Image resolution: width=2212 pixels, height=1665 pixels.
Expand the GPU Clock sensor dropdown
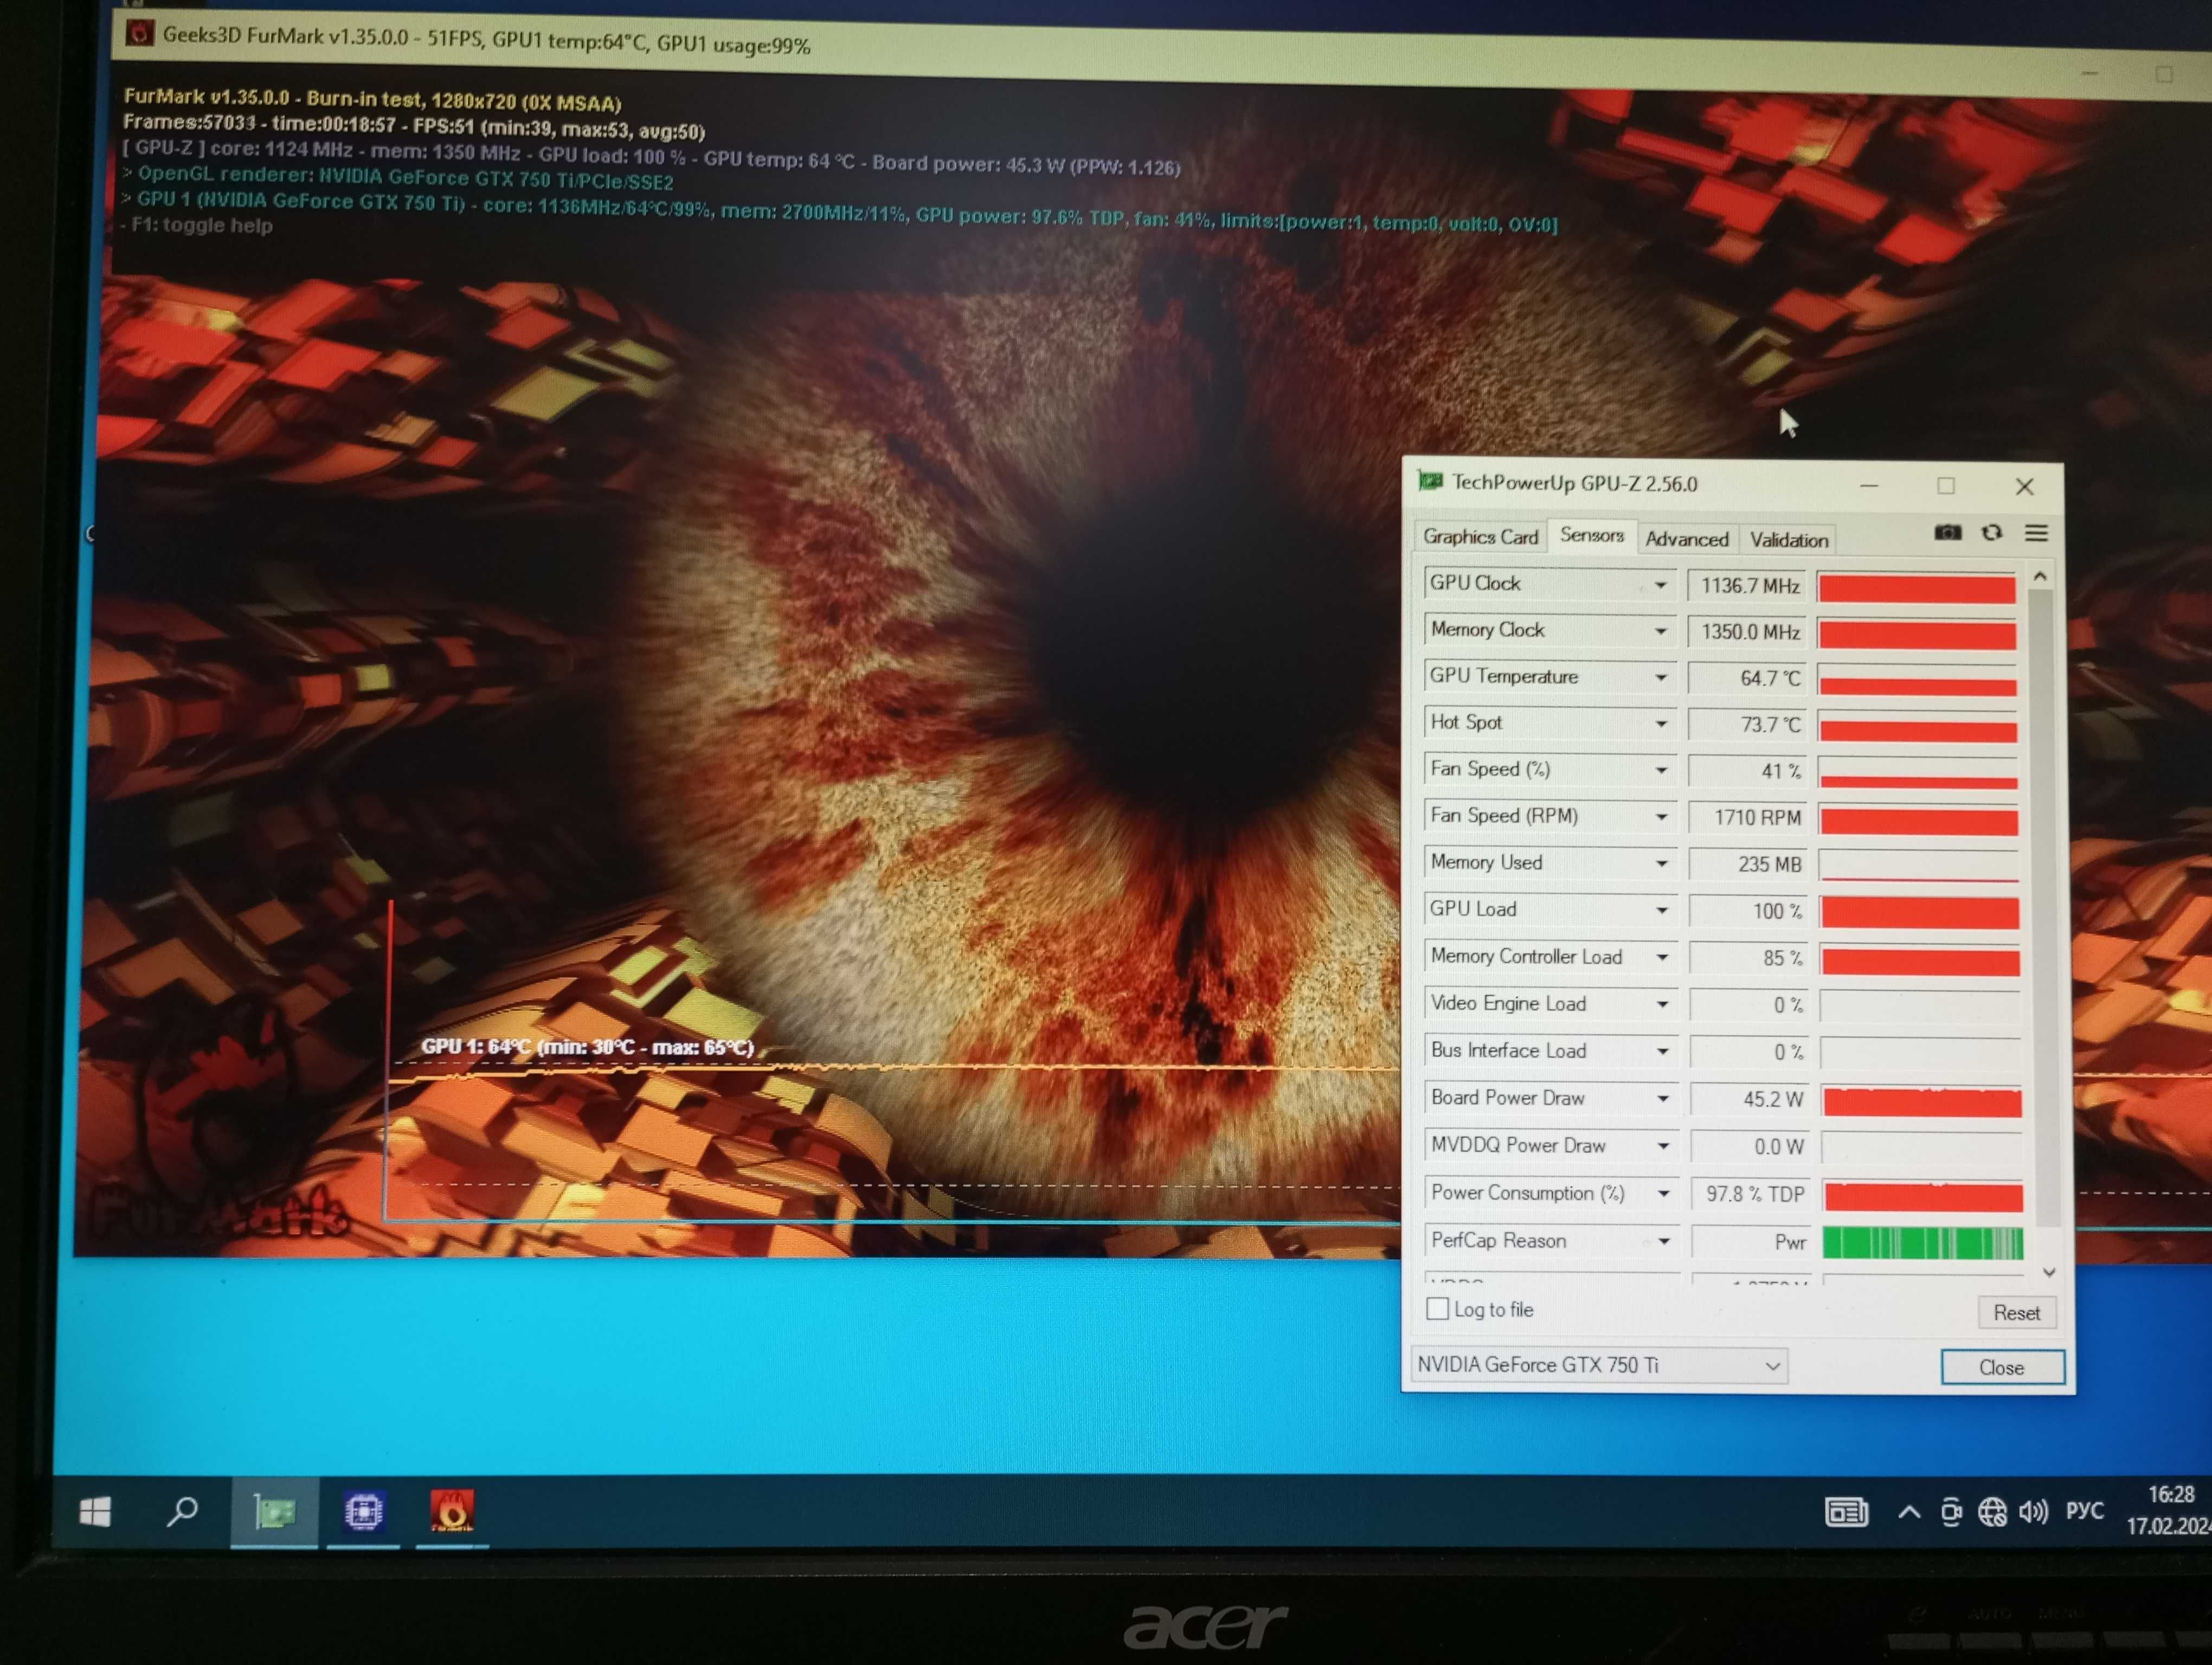[1658, 583]
